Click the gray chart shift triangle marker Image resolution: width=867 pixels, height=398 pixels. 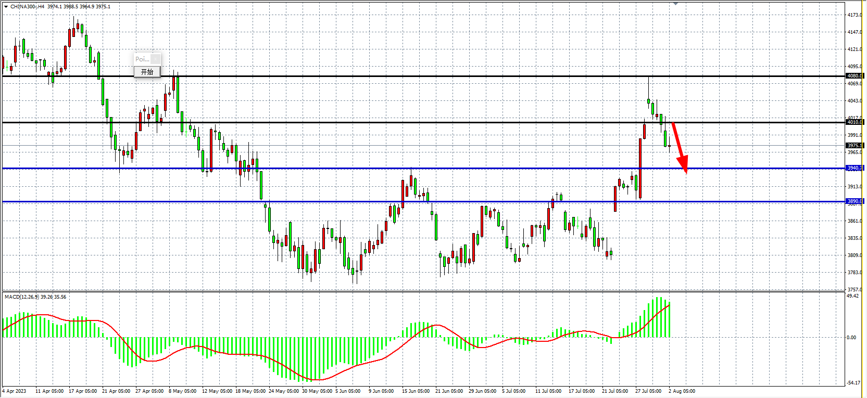pos(675,4)
